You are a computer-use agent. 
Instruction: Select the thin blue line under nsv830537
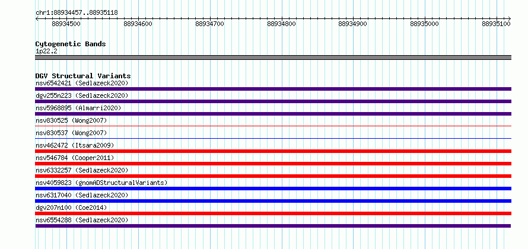tap(273, 138)
